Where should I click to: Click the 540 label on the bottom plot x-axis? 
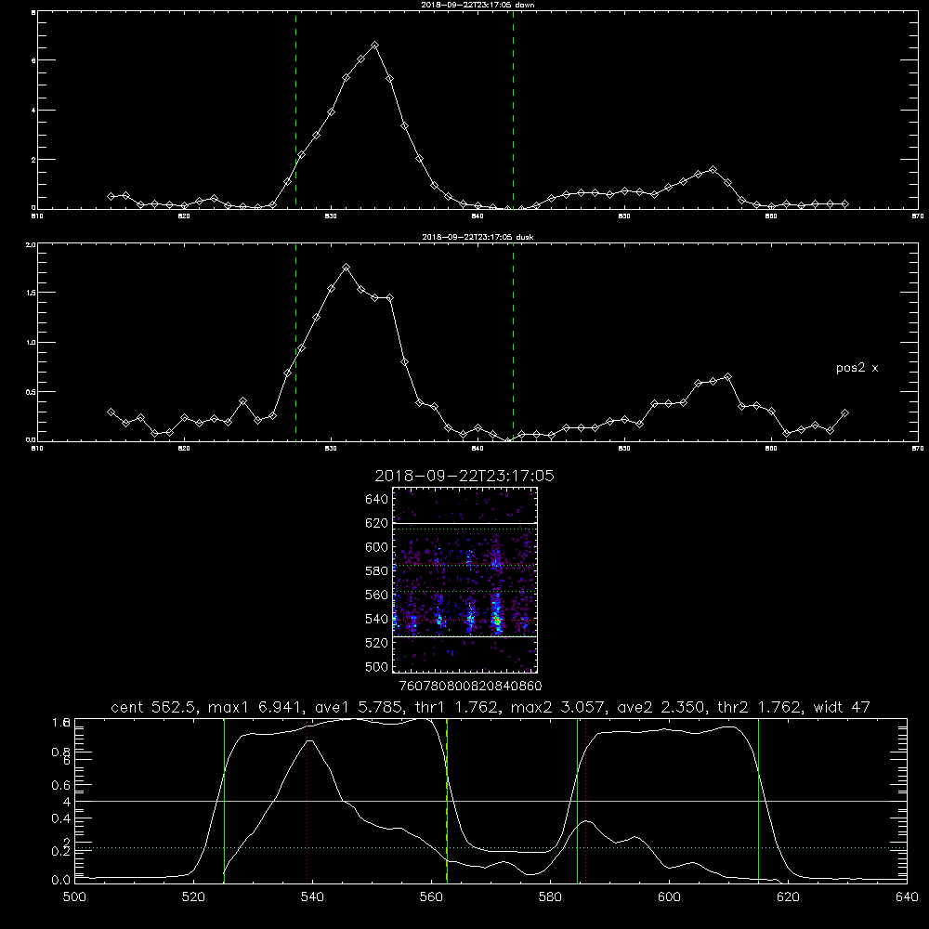click(x=312, y=897)
